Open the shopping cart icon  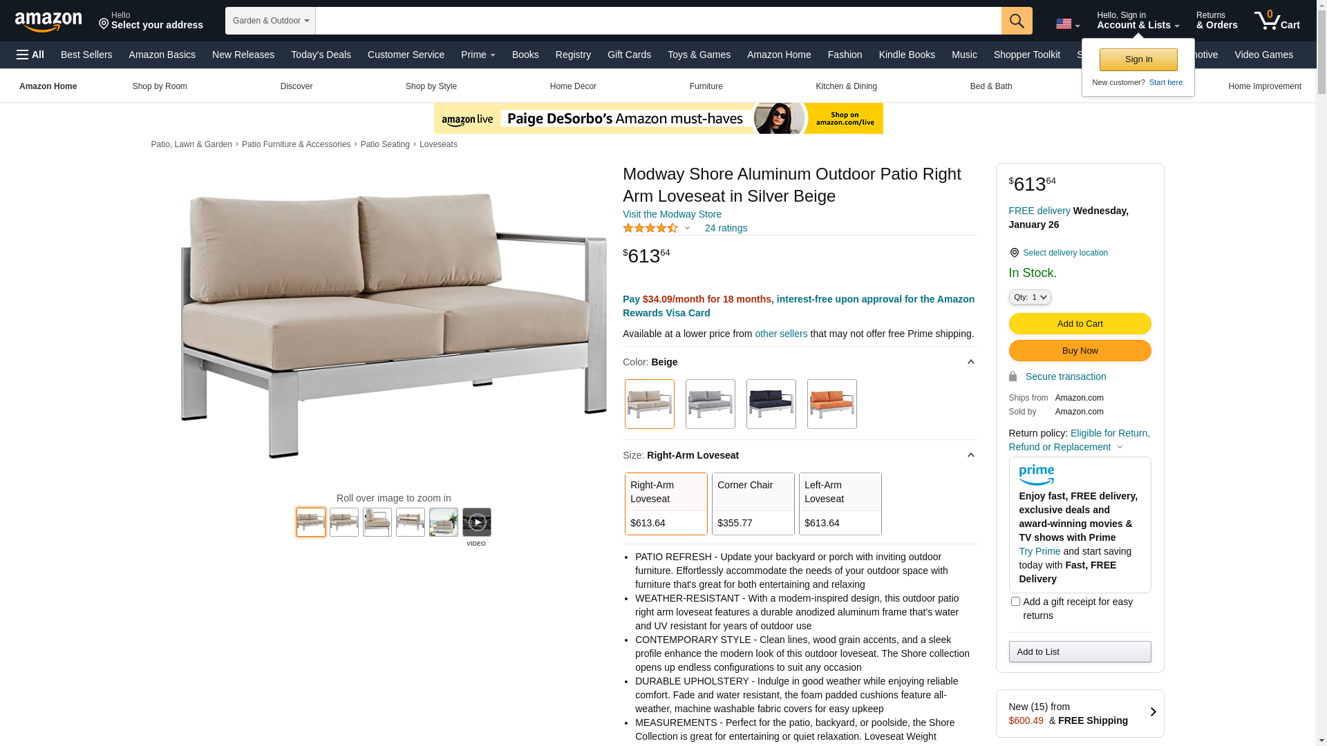[x=1277, y=21]
